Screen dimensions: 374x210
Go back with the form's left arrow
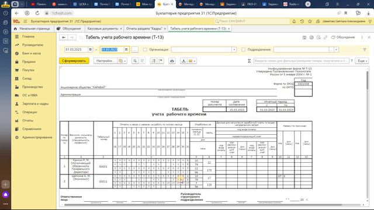[64, 37]
